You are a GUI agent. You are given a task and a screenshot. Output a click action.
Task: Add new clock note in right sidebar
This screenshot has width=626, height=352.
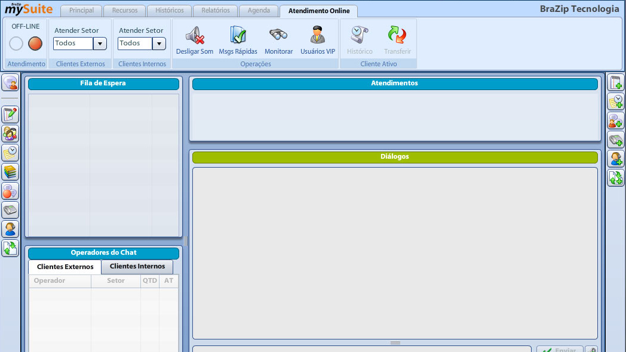616,101
